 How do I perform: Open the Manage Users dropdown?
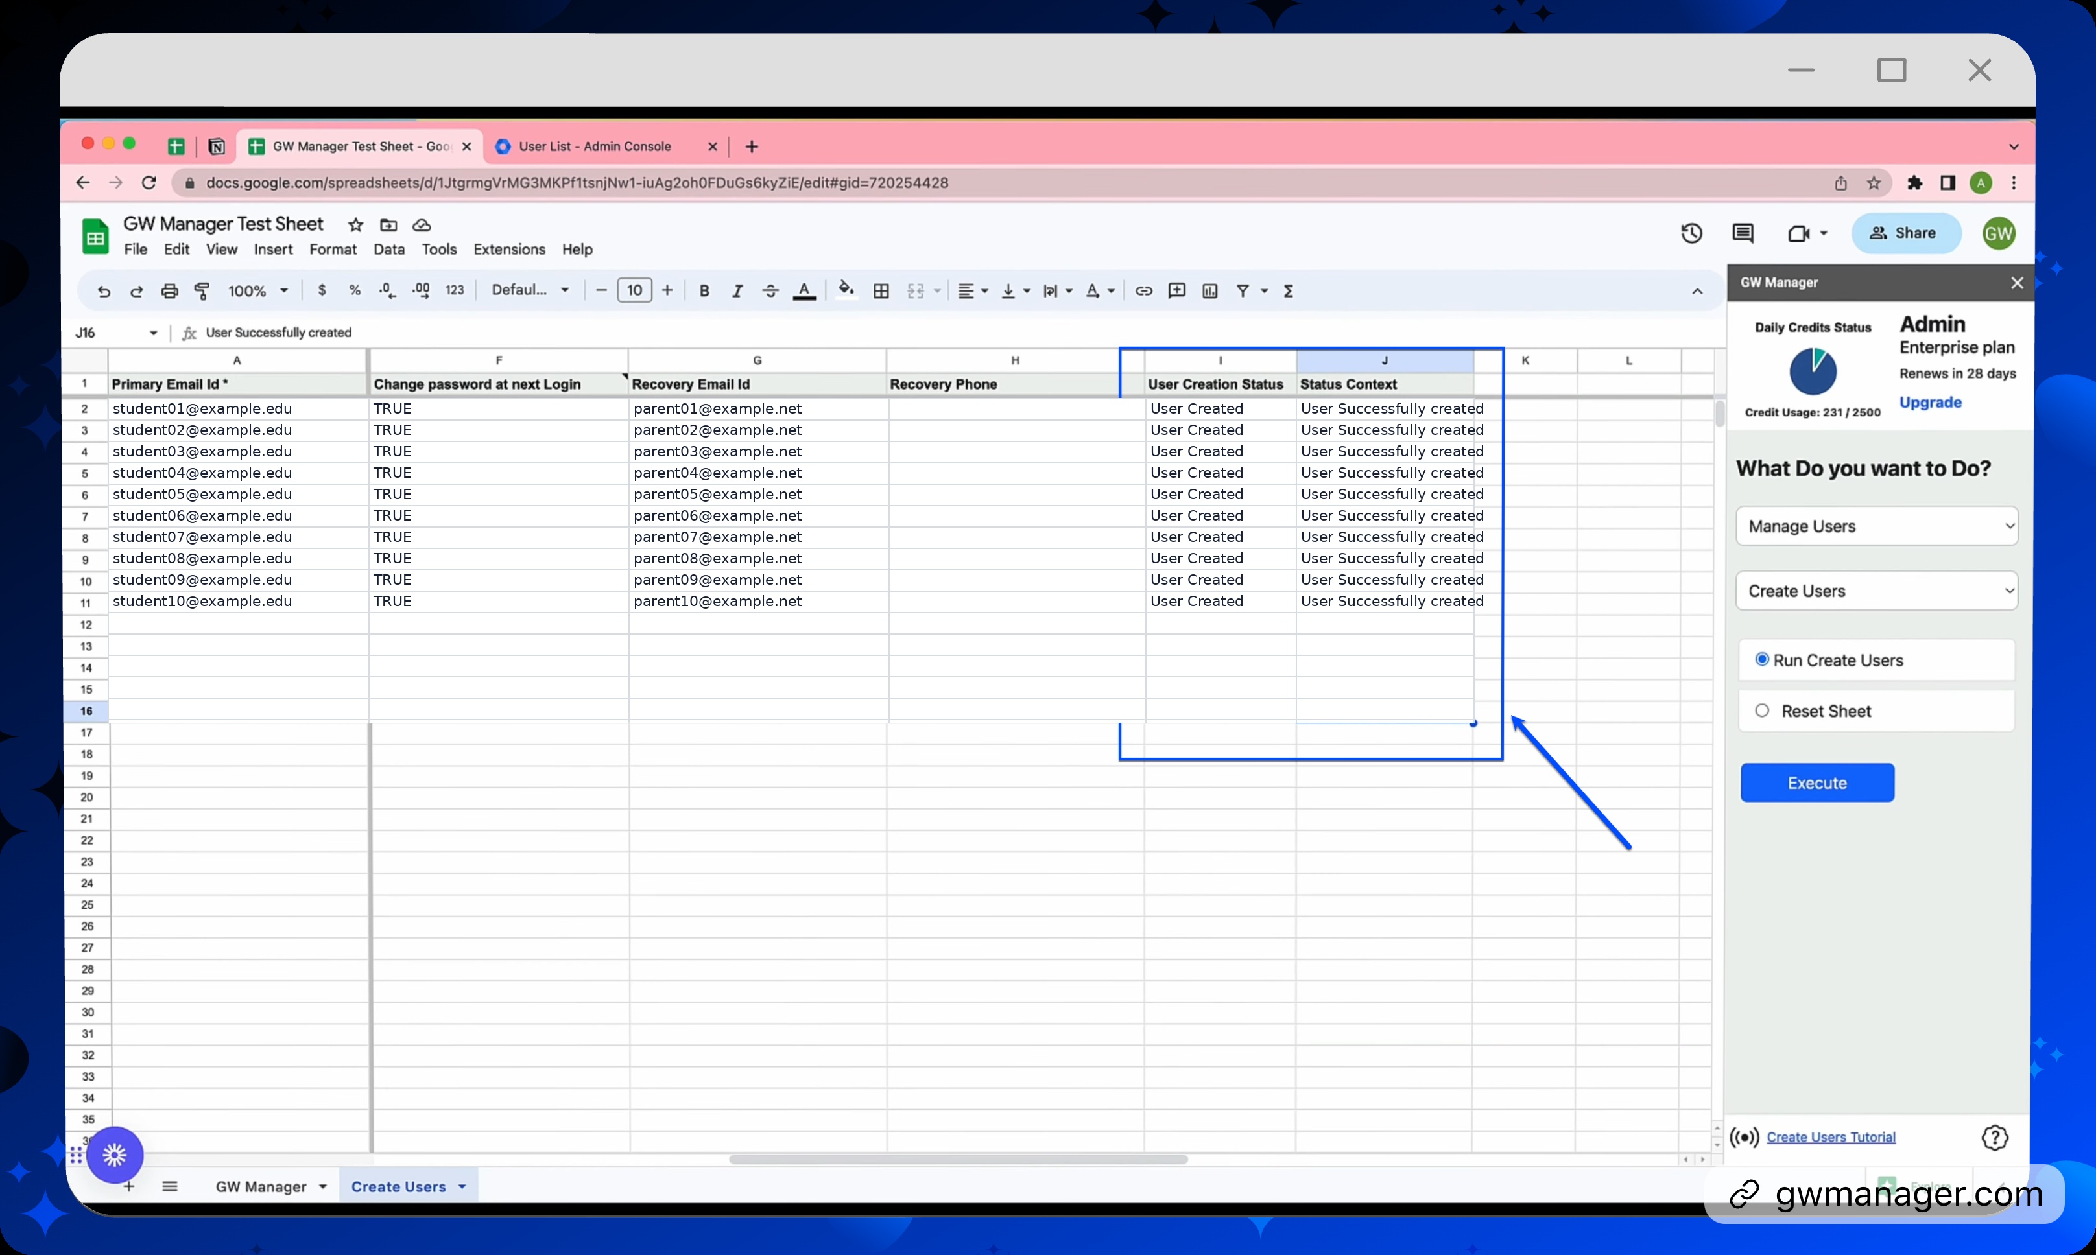point(1876,526)
